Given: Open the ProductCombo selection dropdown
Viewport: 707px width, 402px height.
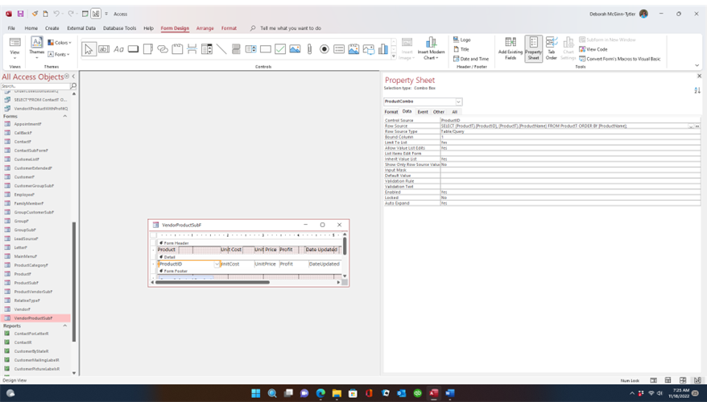Looking at the screenshot, I should (458, 102).
